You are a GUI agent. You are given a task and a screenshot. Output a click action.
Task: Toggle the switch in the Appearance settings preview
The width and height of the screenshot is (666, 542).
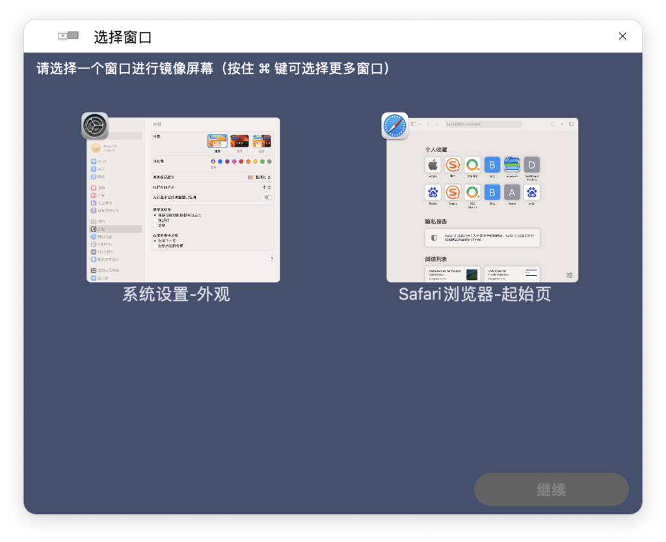coord(268,197)
